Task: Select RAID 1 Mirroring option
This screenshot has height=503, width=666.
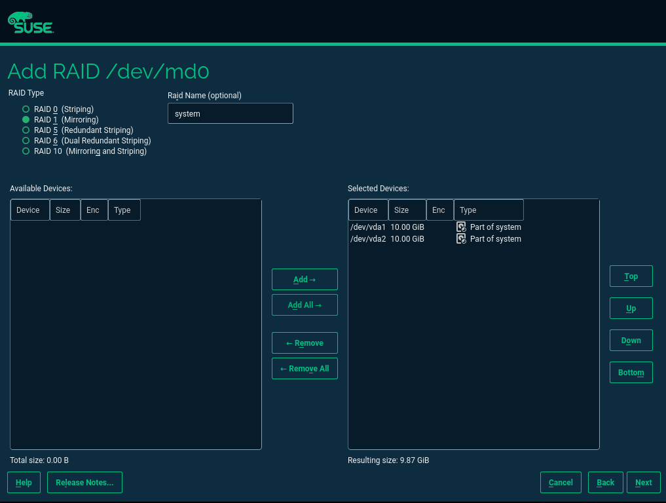Action: point(26,120)
